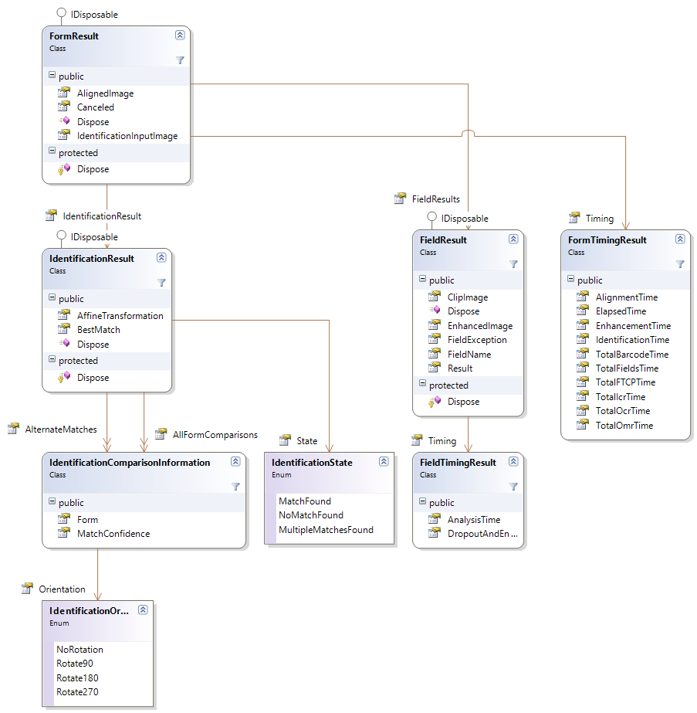697x713 pixels.
Task: Click the IDisposable lollipop above IdentificationResult
Action: coord(61,236)
